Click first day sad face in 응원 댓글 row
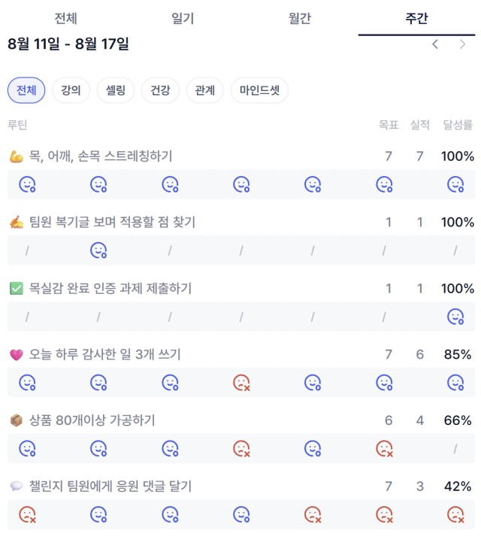481x558 pixels. 27,514
